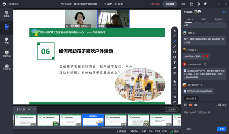Click the second guest video feed
Viewport: 229px width, 134px height.
tap(113, 19)
